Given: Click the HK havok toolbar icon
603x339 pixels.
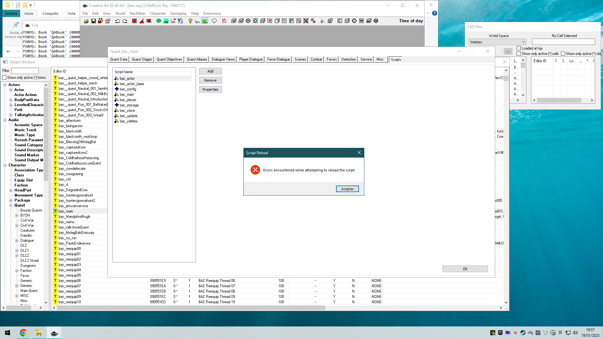Looking at the screenshot, I should pos(173,21).
